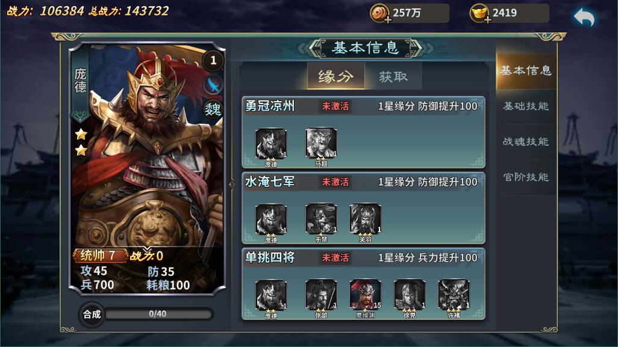Tap the 魏 faction badge
This screenshot has width=618, height=347.
click(213, 109)
